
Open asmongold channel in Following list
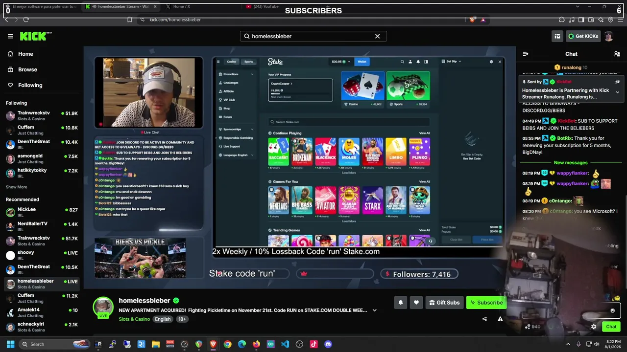42,158
